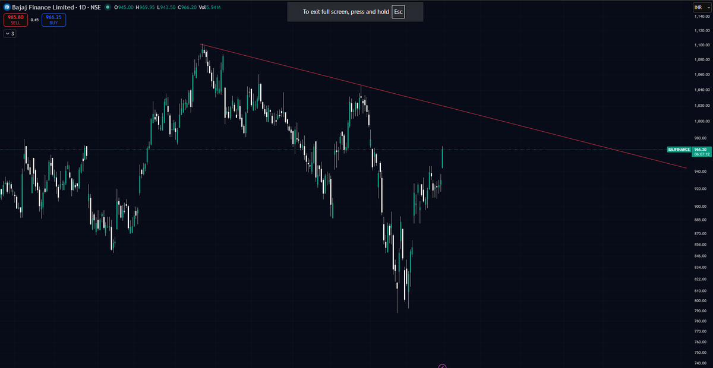Click the close value C966.20
Image resolution: width=713 pixels, height=368 pixels.
click(x=188, y=7)
